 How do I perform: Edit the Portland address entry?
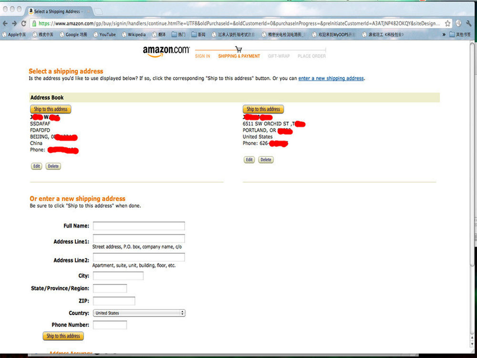pyautogui.click(x=249, y=160)
